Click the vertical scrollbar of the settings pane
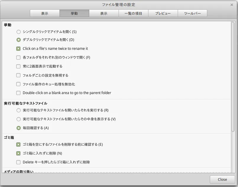The height and width of the screenshot is (187, 238). (233, 77)
